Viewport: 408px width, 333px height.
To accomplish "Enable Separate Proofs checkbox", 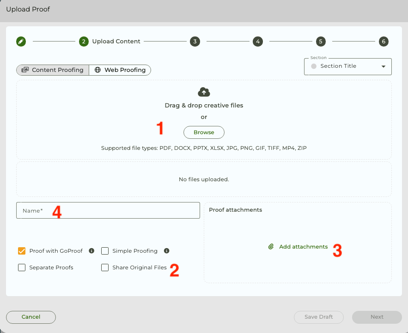I will click(x=22, y=268).
